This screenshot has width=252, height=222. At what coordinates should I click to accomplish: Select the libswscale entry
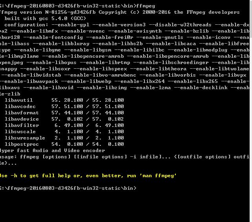pyautogui.click(x=20, y=132)
